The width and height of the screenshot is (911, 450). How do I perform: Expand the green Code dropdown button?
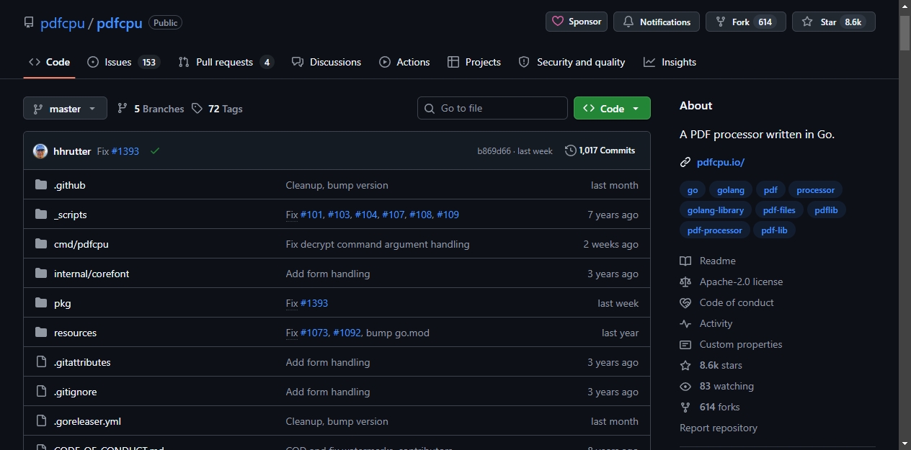pos(612,108)
